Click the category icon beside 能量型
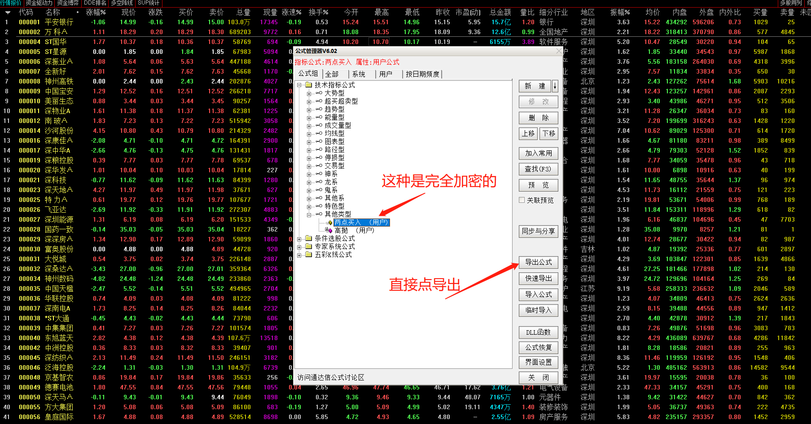The width and height of the screenshot is (811, 424). coord(319,117)
